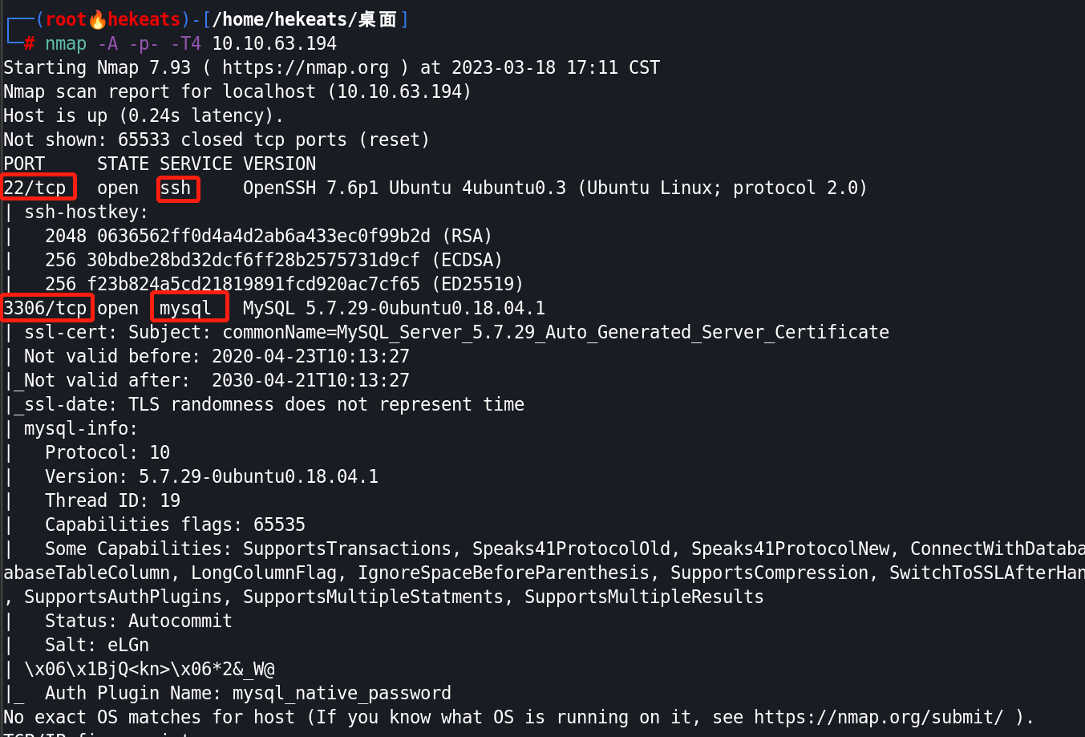Viewport: 1085px width, 737px height.
Task: Click the fire emoji in the prompt
Action: click(x=97, y=19)
